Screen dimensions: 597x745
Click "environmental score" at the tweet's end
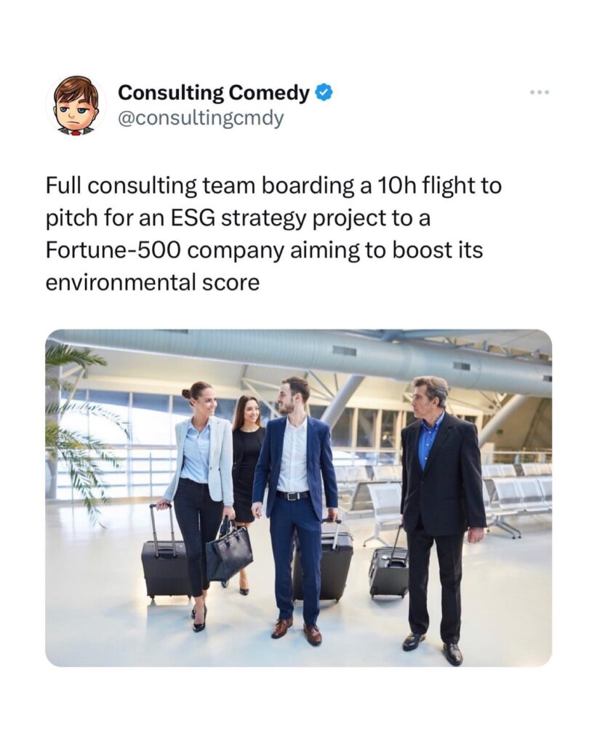coord(152,282)
